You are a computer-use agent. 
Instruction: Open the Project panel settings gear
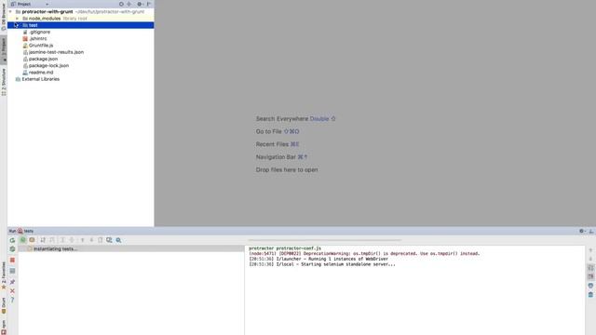[140, 4]
